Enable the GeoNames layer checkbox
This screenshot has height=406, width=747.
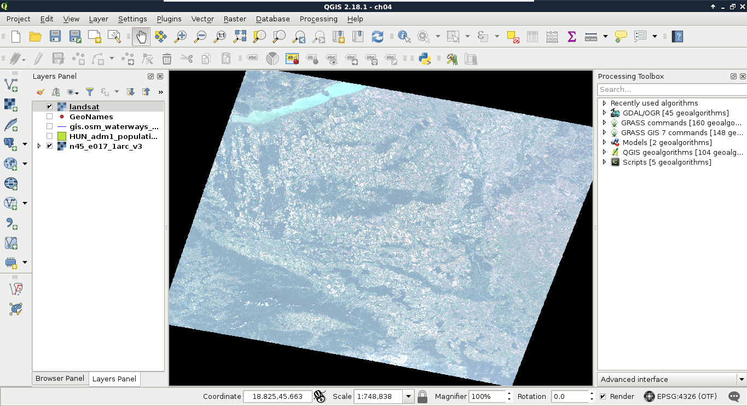[50, 117]
